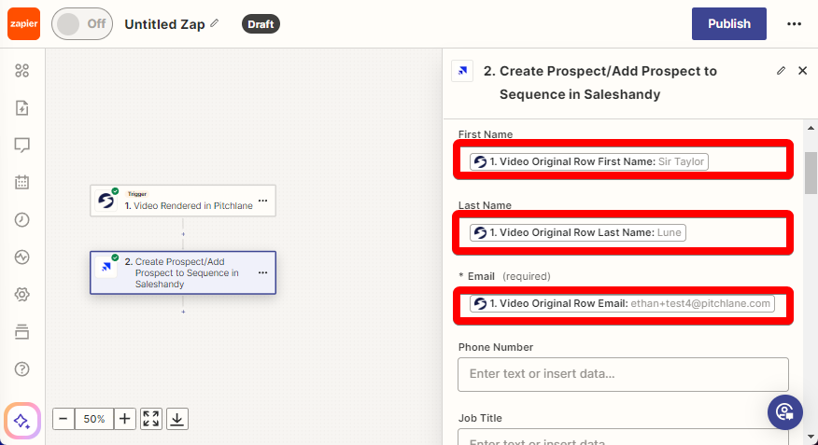818x445 pixels.
Task: Rename the step using the panel pencil icon
Action: [781, 70]
